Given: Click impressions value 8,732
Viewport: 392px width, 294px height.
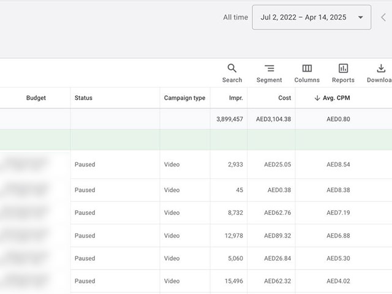Looking at the screenshot, I should pyautogui.click(x=235, y=213).
